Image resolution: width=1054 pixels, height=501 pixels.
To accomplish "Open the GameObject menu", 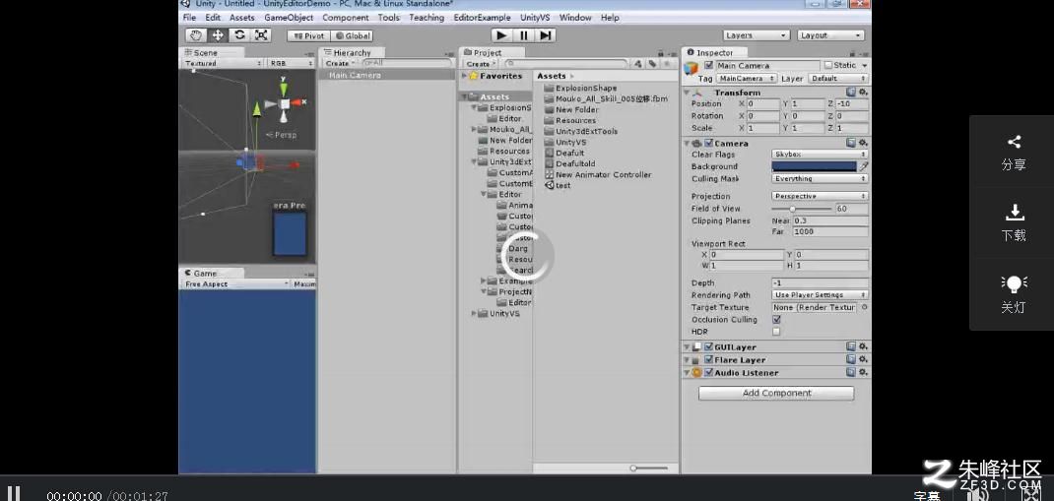I will pyautogui.click(x=289, y=18).
